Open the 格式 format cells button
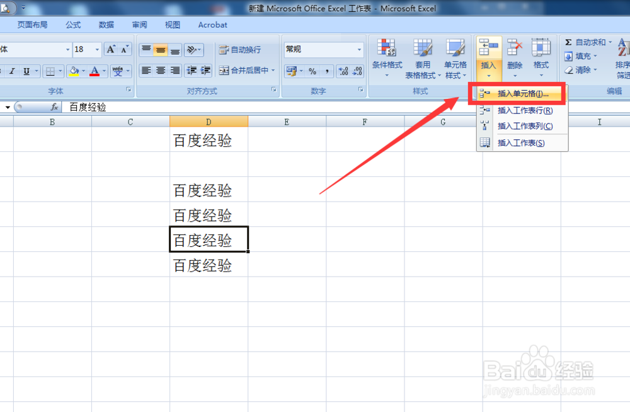 541,59
